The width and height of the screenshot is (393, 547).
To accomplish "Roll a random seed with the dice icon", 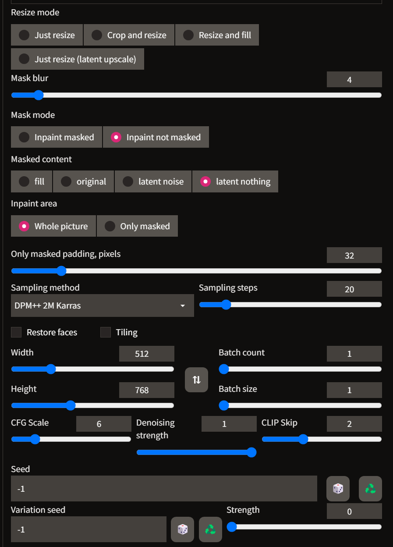I will click(337, 488).
